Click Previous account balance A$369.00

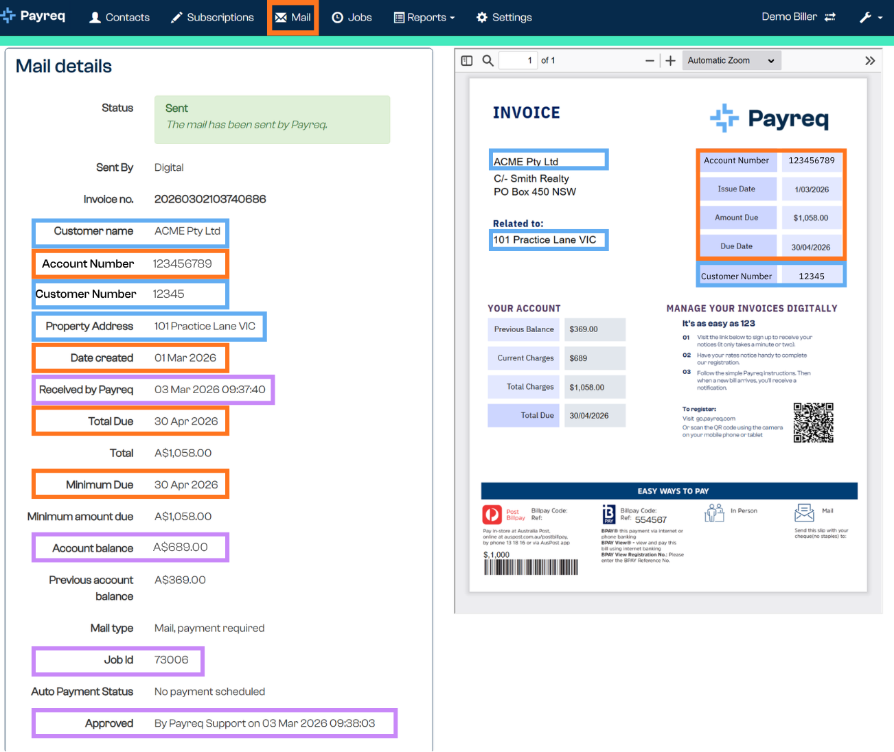(180, 580)
